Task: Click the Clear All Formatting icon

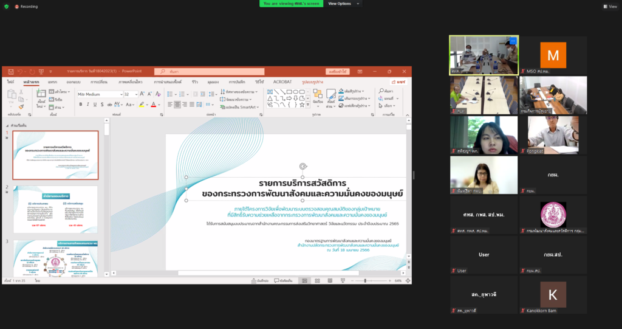Action: [158, 94]
